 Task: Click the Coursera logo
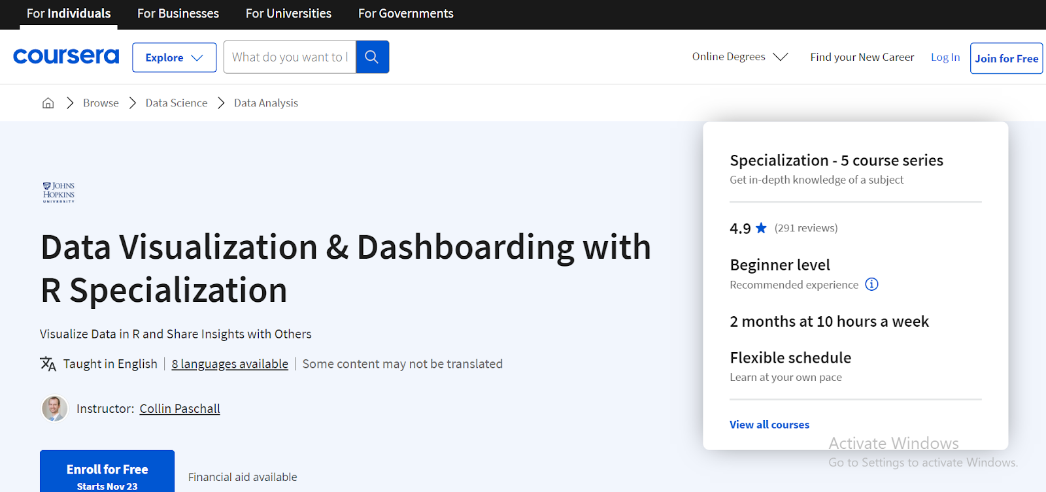click(x=66, y=57)
